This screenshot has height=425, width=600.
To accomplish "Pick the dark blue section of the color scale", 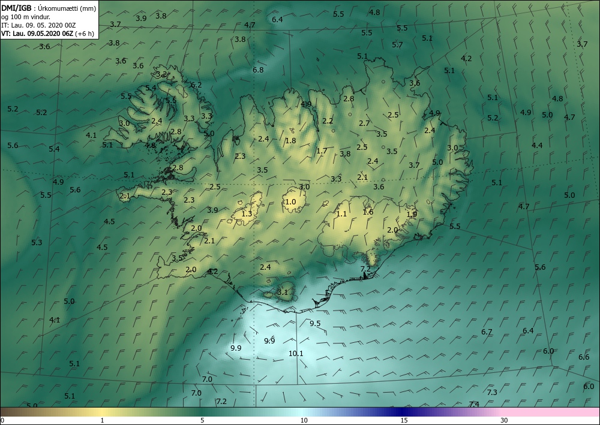I will [402, 412].
